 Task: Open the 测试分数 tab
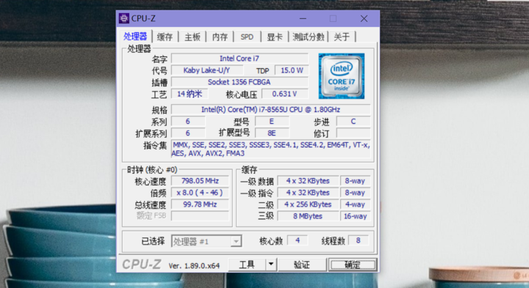pos(309,37)
